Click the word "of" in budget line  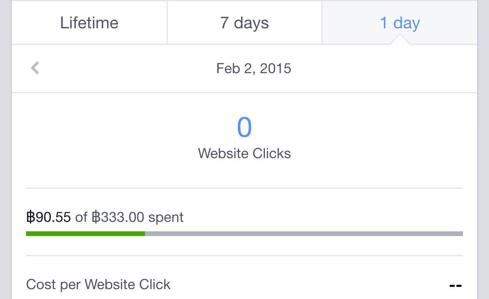(x=81, y=217)
